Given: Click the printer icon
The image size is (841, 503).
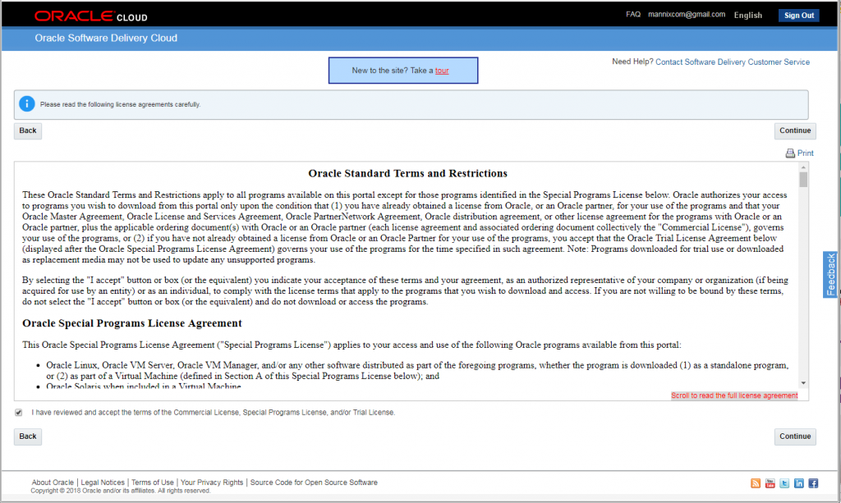Looking at the screenshot, I should click(x=790, y=153).
